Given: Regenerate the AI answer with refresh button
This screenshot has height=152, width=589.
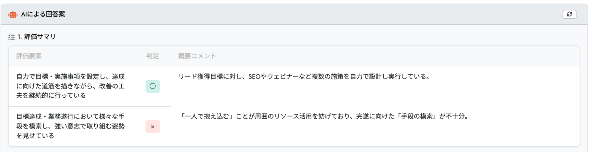Looking at the screenshot, I should [x=569, y=14].
